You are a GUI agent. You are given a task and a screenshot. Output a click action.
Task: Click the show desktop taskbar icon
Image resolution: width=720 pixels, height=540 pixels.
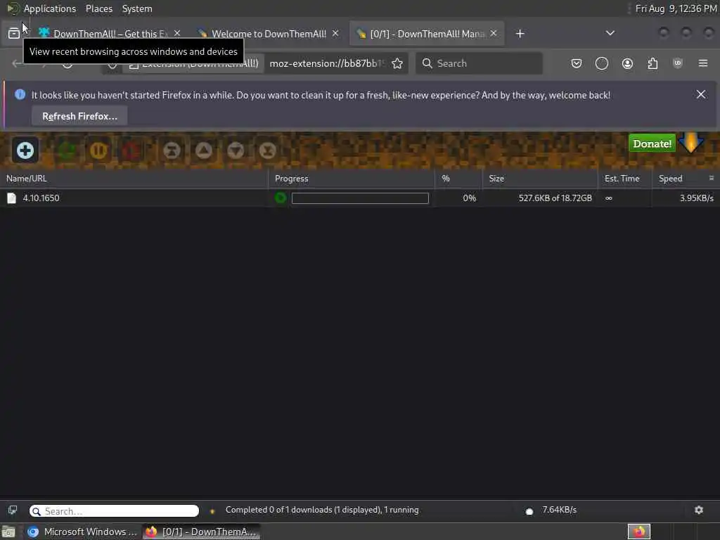(x=8, y=532)
